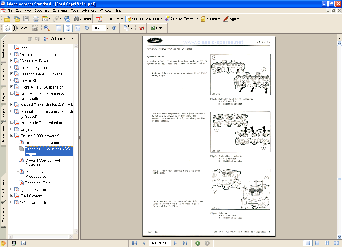Screen dimensions: 342x247
Task: Expand the Braking System bookmark
Action: tap(12, 67)
